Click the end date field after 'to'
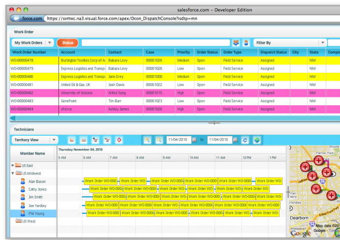340x240 pixels. 220,140
